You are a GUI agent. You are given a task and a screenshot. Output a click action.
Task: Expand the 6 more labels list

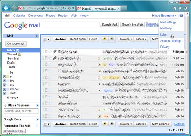12,98
